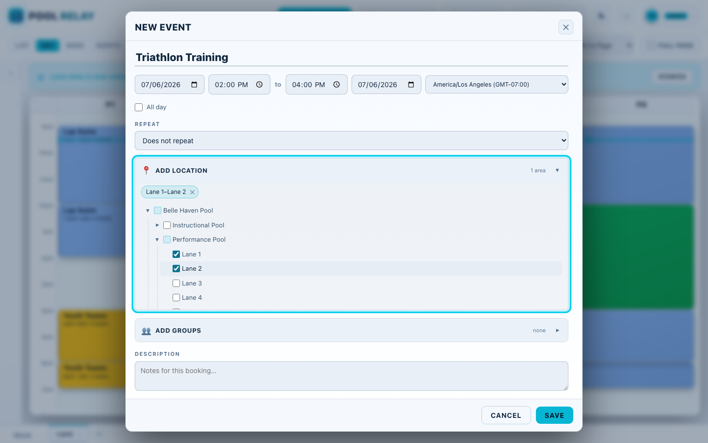
Task: Expand the Instructional Pool tree node
Action: (x=157, y=225)
